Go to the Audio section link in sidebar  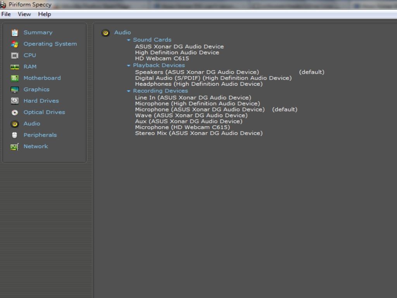(x=32, y=123)
